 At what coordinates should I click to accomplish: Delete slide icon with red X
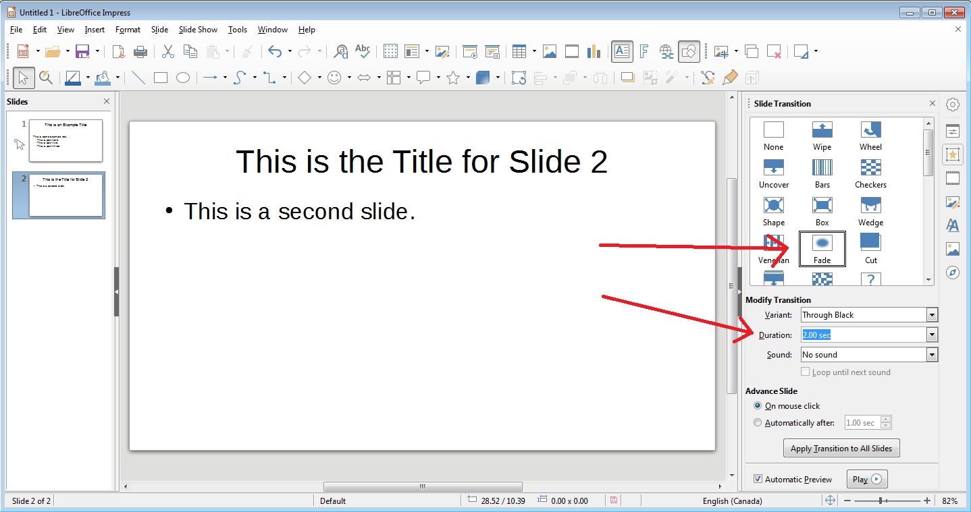pyautogui.click(x=774, y=51)
